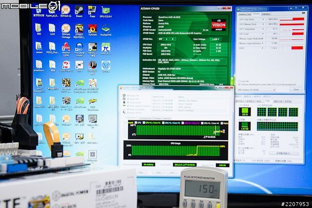Open the AMD Radeon folder icon
The height and width of the screenshot is (208, 312).
point(39,85)
